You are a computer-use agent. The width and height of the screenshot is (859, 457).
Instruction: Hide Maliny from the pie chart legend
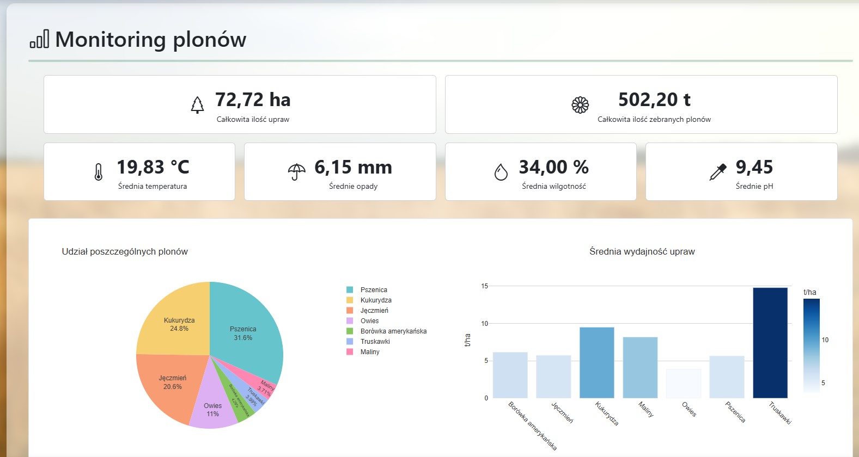[x=370, y=352]
